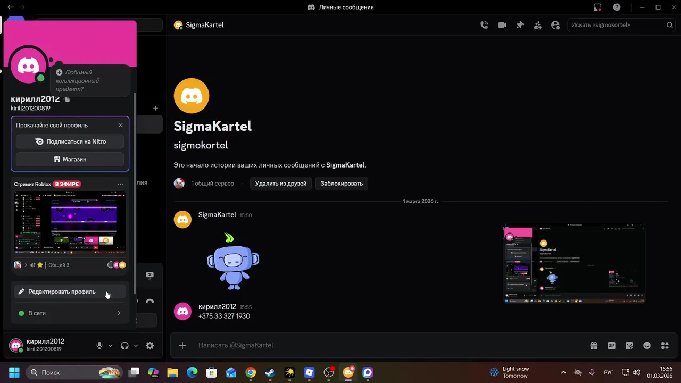Switch the РУС keyboard language indicator

pos(609,372)
